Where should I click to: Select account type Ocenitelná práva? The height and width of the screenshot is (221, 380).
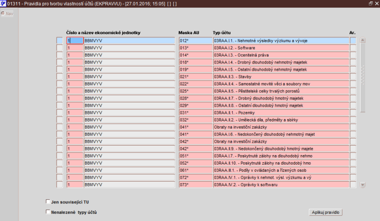[x=281, y=55]
